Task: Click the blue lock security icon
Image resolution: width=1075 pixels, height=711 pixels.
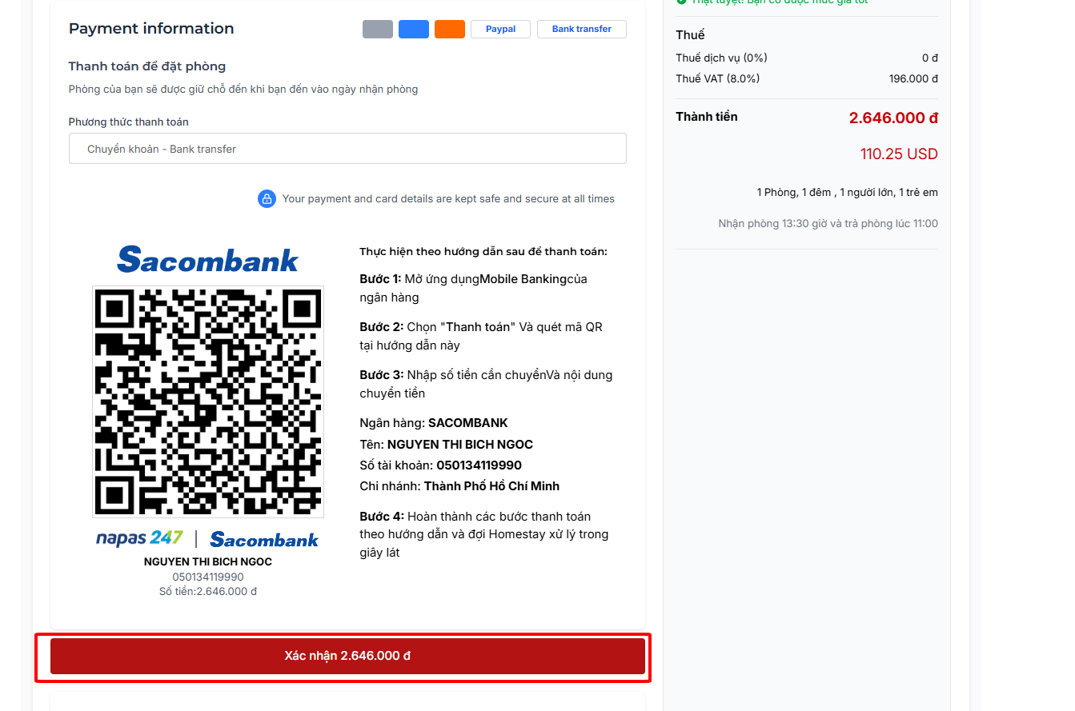Action: point(267,198)
